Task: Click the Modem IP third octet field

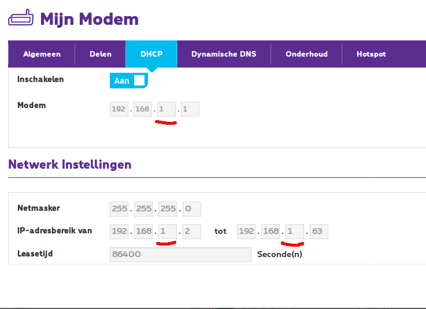Action: (x=166, y=109)
